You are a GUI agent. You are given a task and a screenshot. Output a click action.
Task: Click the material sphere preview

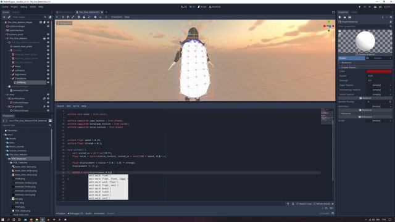[x=365, y=41]
